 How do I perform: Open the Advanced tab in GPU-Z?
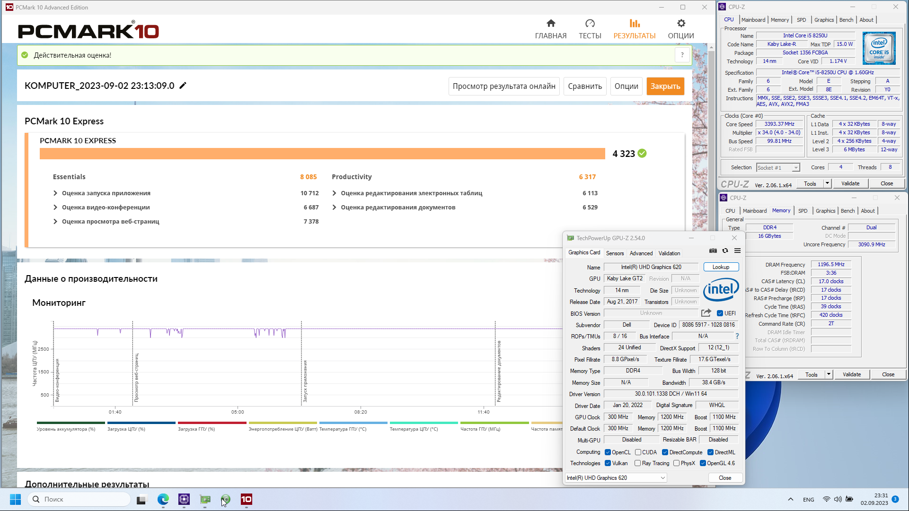(x=641, y=253)
